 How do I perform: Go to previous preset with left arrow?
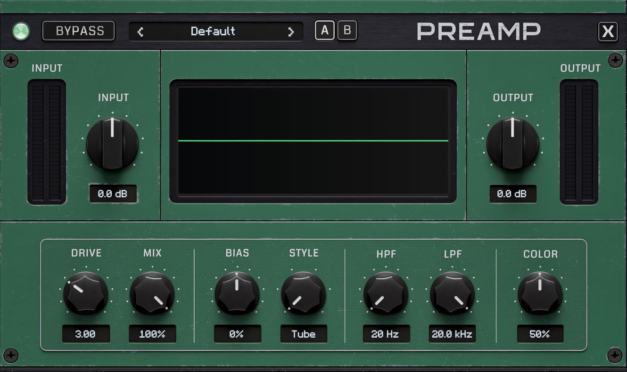tap(140, 32)
